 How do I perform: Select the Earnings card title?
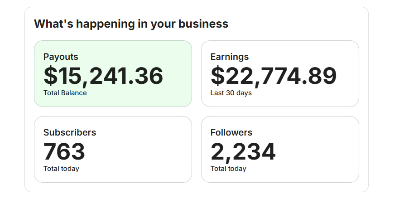coord(229,57)
